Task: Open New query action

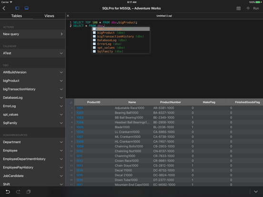Action: (33, 34)
